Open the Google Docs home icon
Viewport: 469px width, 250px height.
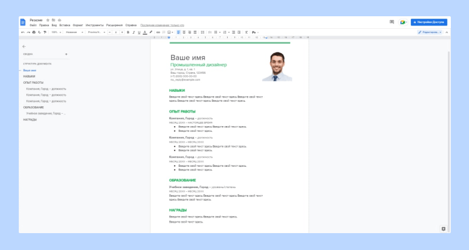pos(23,22)
